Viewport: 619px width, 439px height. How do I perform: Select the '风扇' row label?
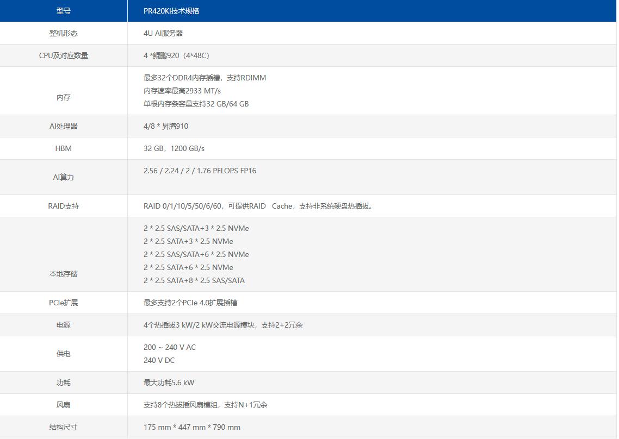[x=64, y=405]
